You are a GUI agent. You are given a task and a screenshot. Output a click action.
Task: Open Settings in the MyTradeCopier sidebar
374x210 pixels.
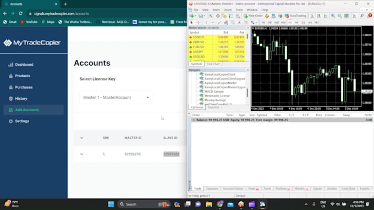pos(19,121)
